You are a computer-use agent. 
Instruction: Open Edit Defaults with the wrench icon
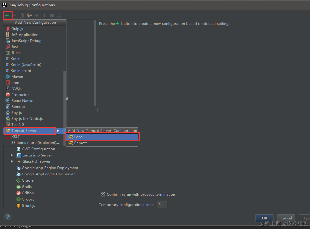[x=29, y=15]
